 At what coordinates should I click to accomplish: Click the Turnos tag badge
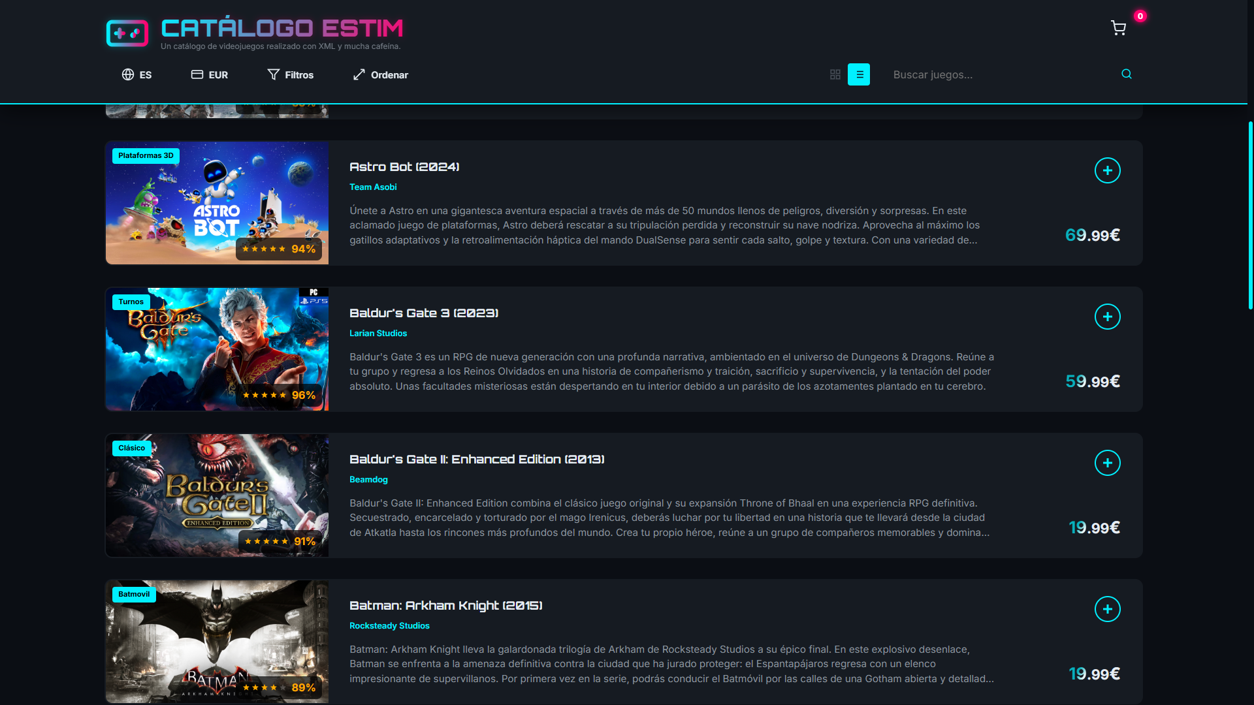click(131, 302)
